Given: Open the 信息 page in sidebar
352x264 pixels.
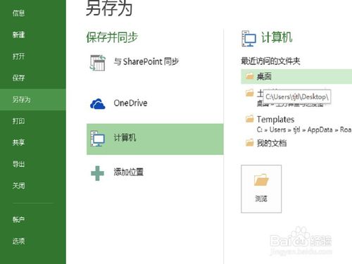Looking at the screenshot, I should 18,13.
